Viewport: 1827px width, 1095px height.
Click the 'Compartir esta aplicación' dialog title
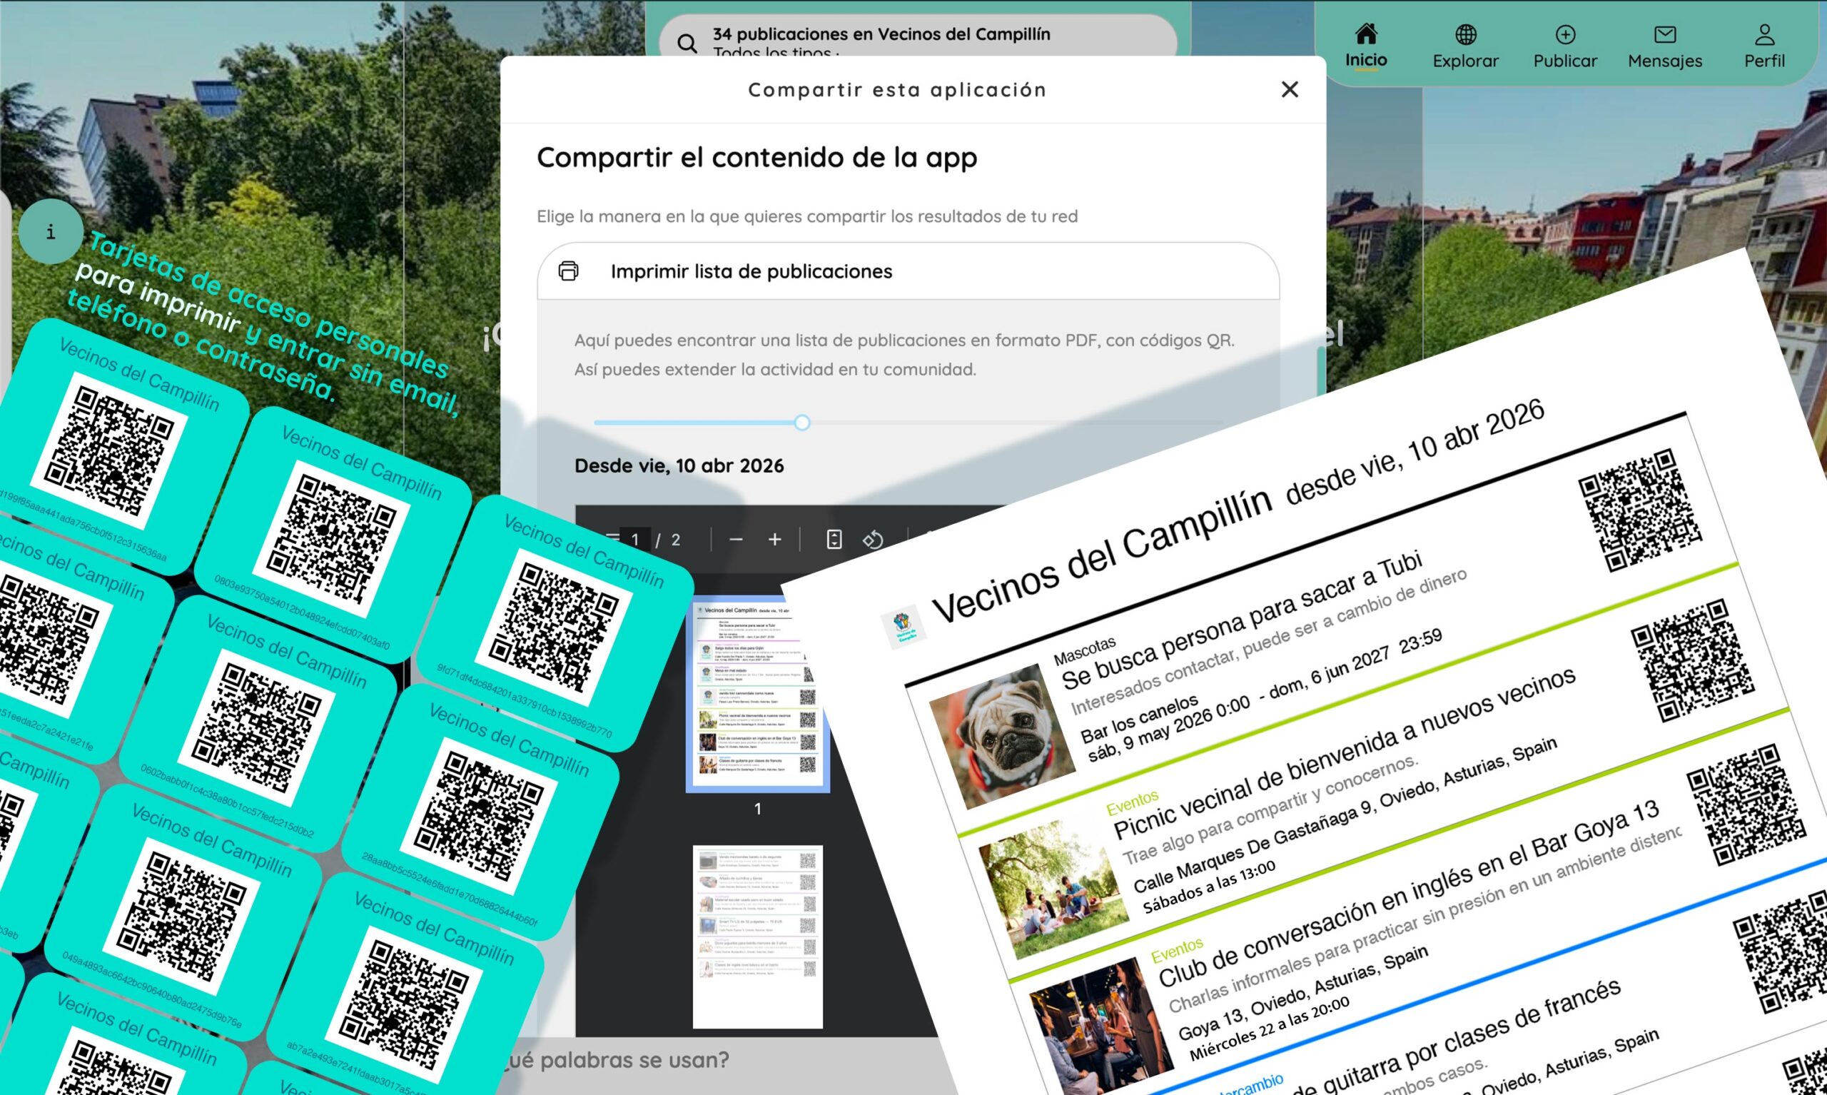pos(897,89)
